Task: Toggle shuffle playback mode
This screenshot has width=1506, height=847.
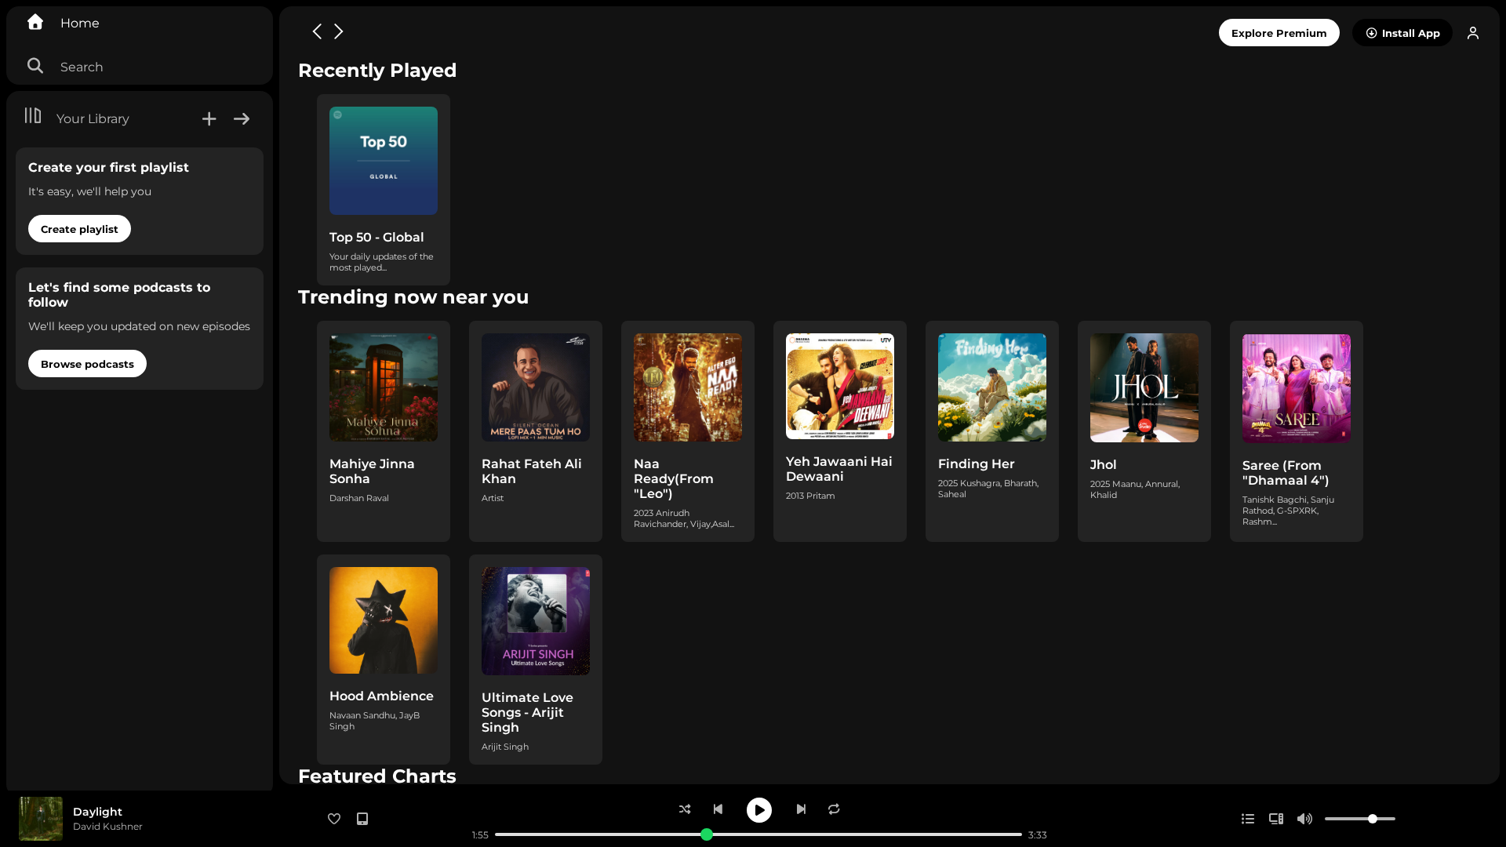Action: pyautogui.click(x=685, y=809)
